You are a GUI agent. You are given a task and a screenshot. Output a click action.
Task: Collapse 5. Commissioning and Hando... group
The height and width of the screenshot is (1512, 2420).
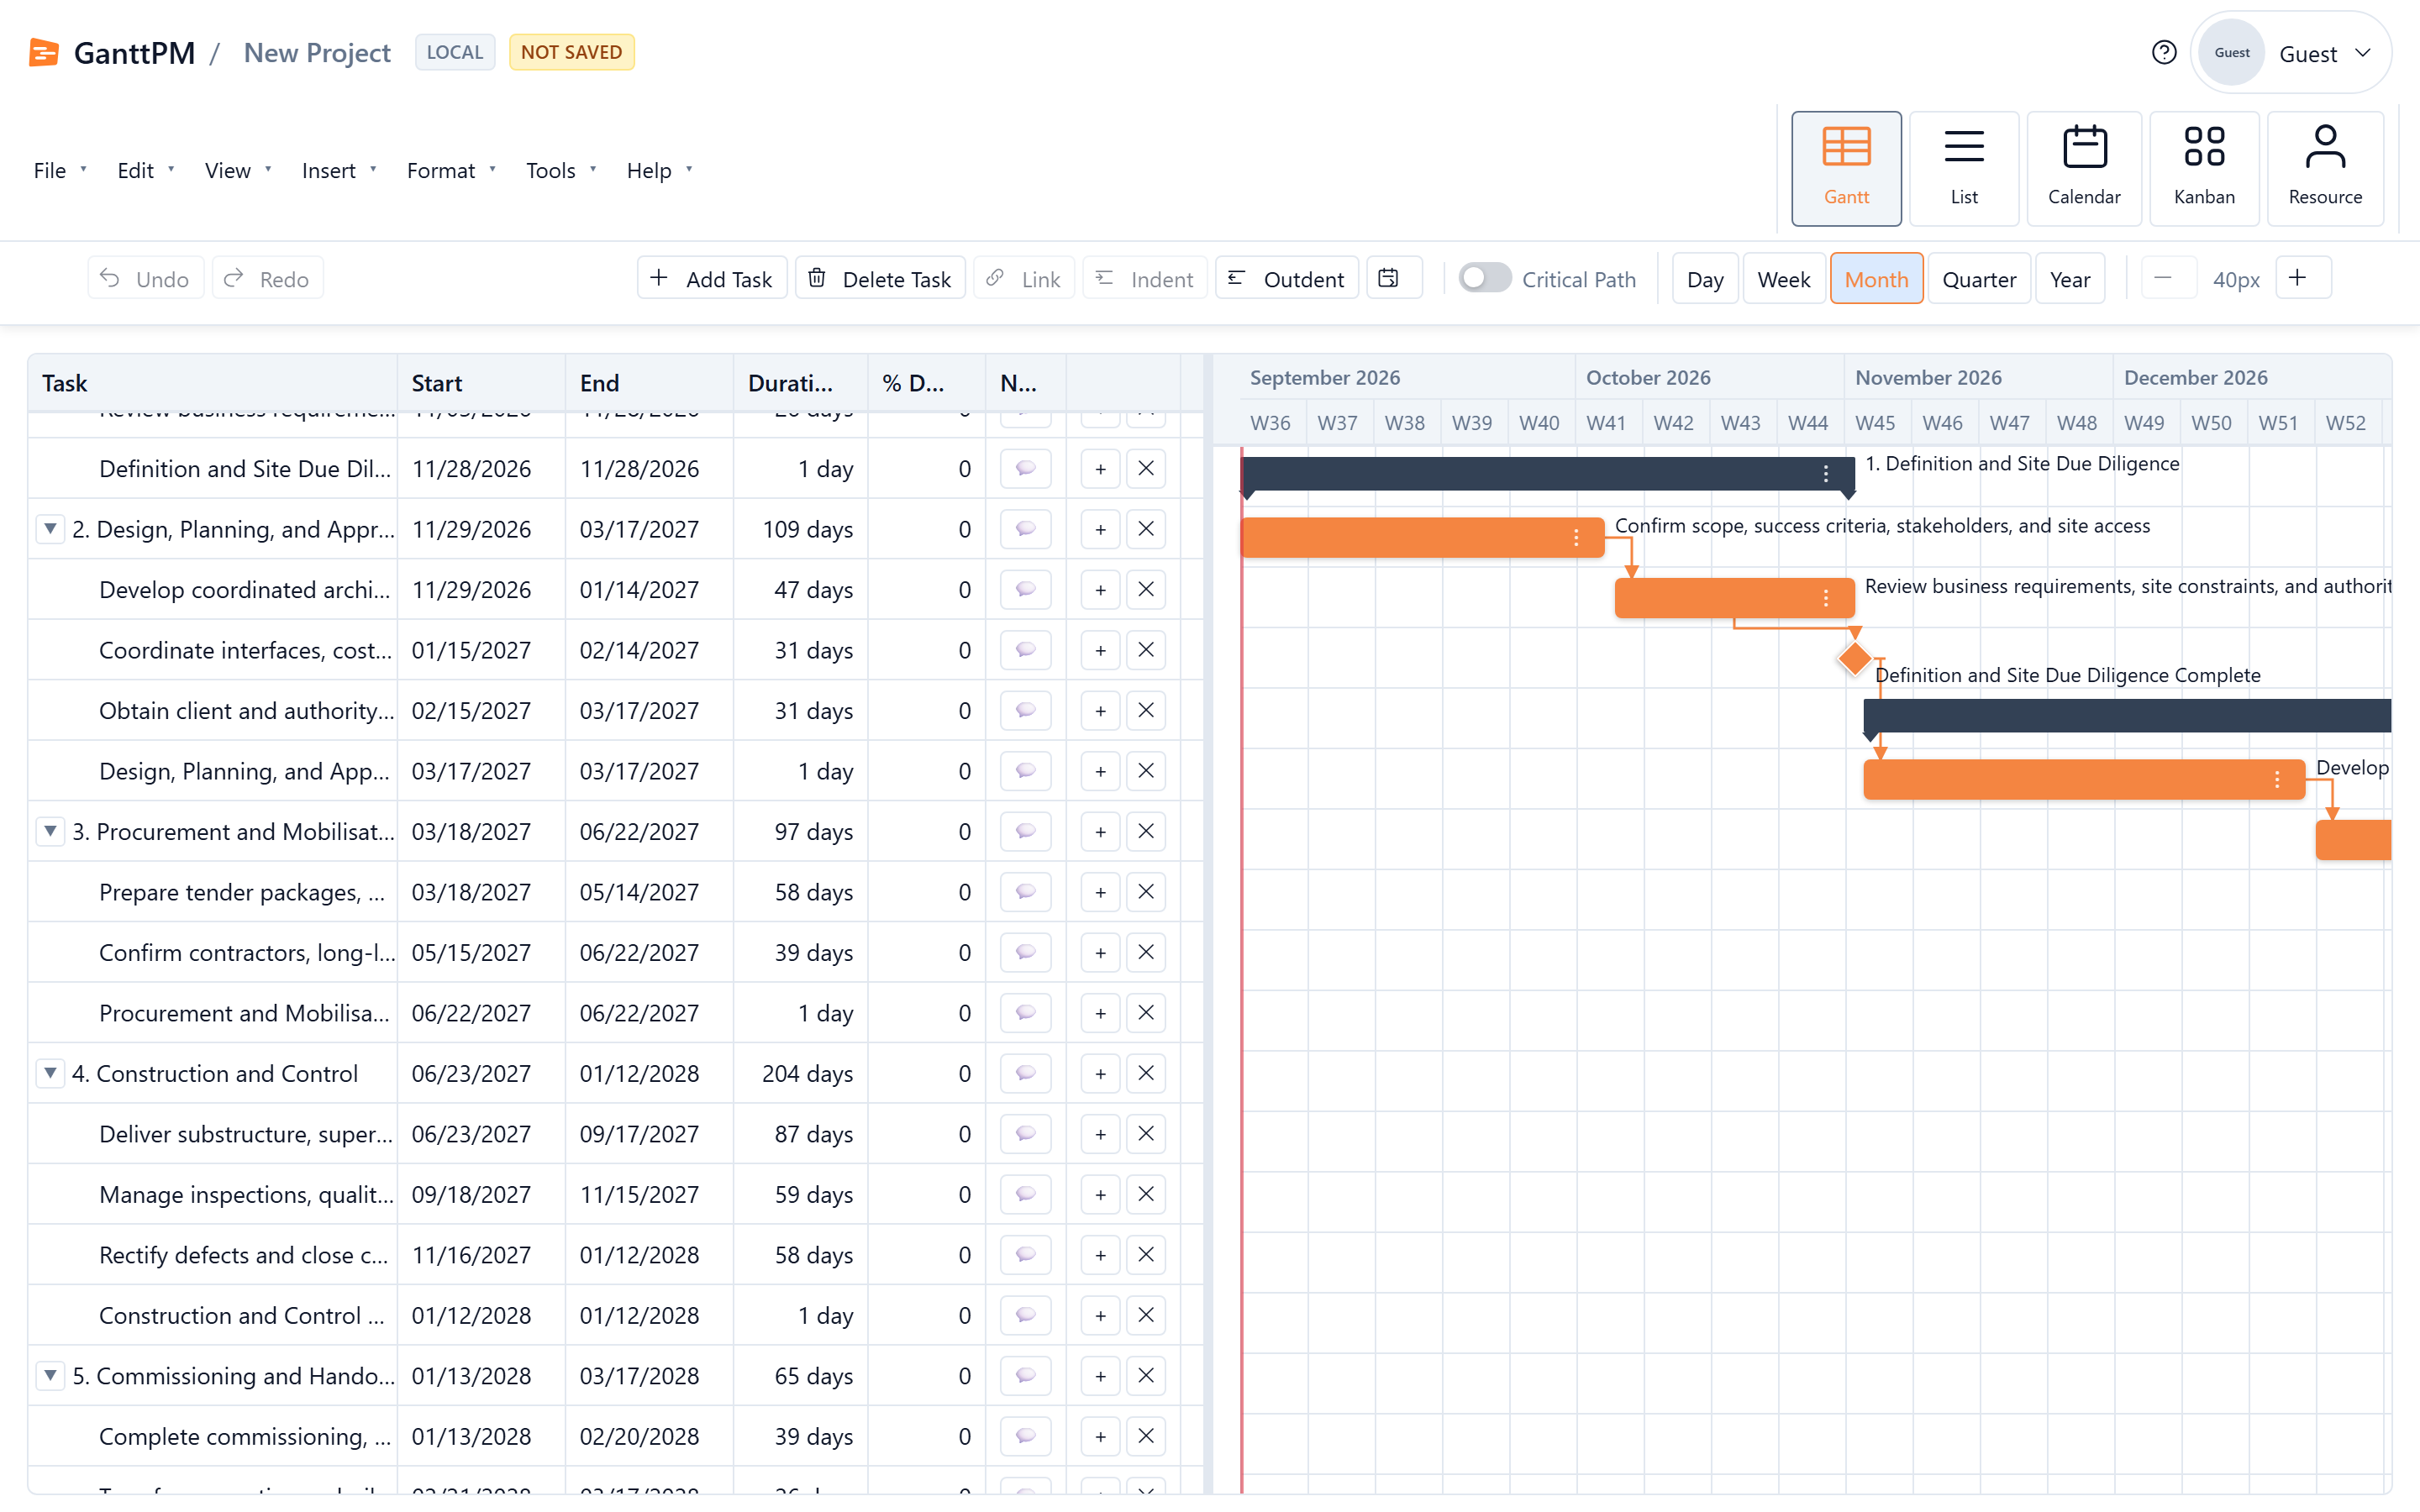pos(50,1375)
